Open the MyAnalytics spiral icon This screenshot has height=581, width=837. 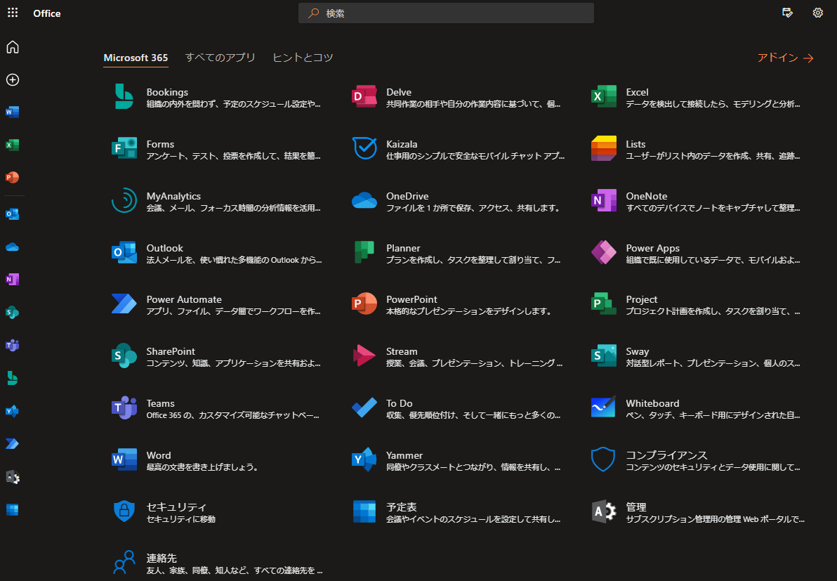[x=124, y=200]
